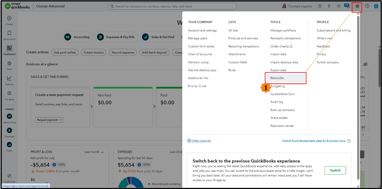Open the Video tutorials link
Screen dimensions: 382x189
(x=201, y=141)
